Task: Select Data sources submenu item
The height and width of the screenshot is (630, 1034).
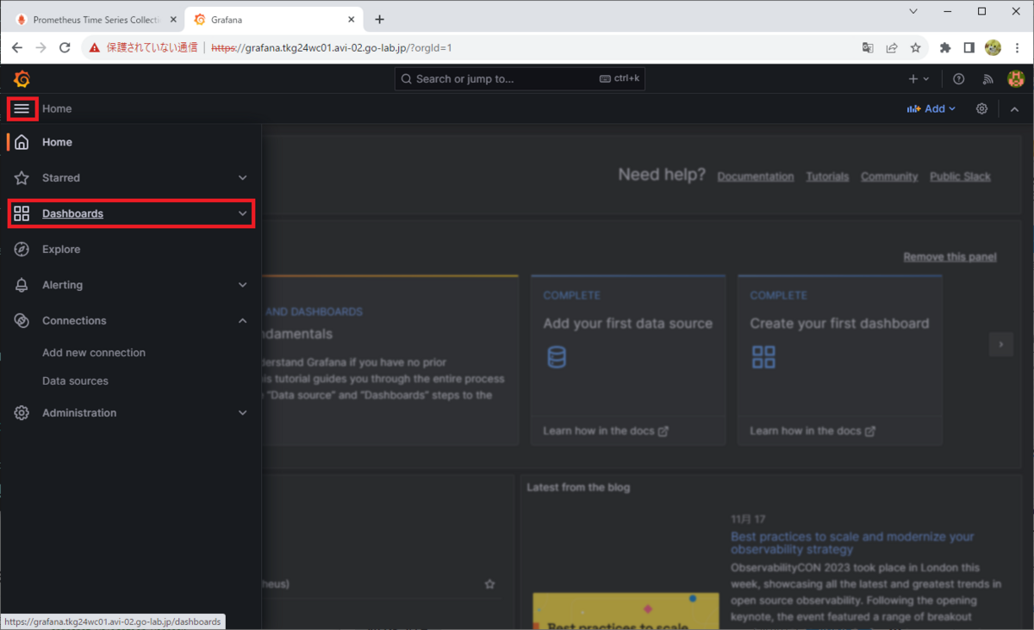Action: coord(75,381)
